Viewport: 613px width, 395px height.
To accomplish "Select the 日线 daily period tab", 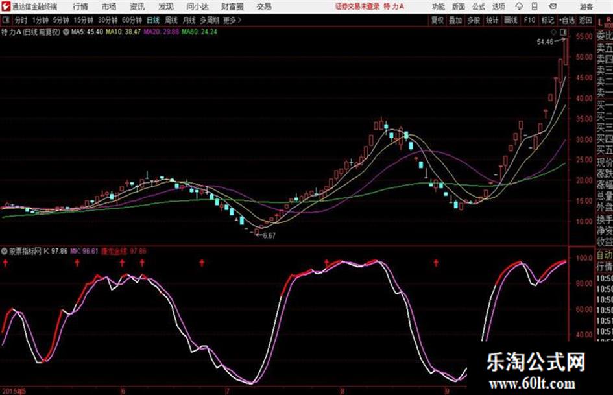I will (x=153, y=20).
